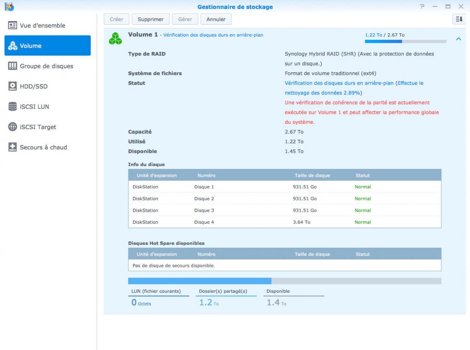
Task: Click the Vue d'ensemble sidebar icon
Action: tap(13, 25)
